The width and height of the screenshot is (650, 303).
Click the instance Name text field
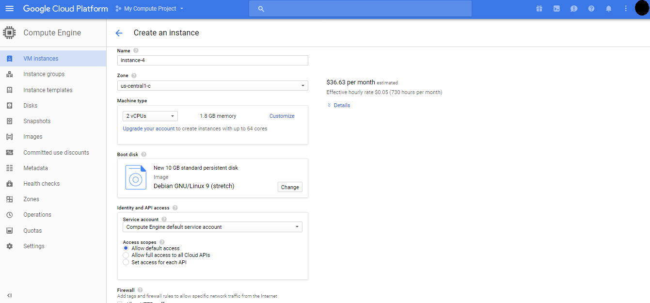212,60
